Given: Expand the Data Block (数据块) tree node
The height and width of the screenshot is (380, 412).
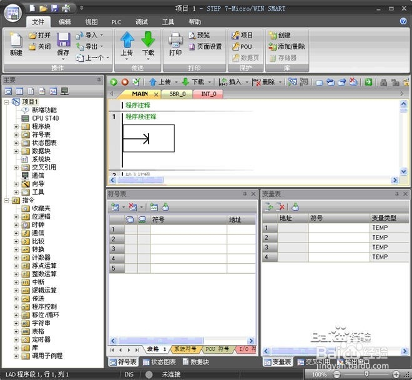Looking at the screenshot, I should point(16,151).
